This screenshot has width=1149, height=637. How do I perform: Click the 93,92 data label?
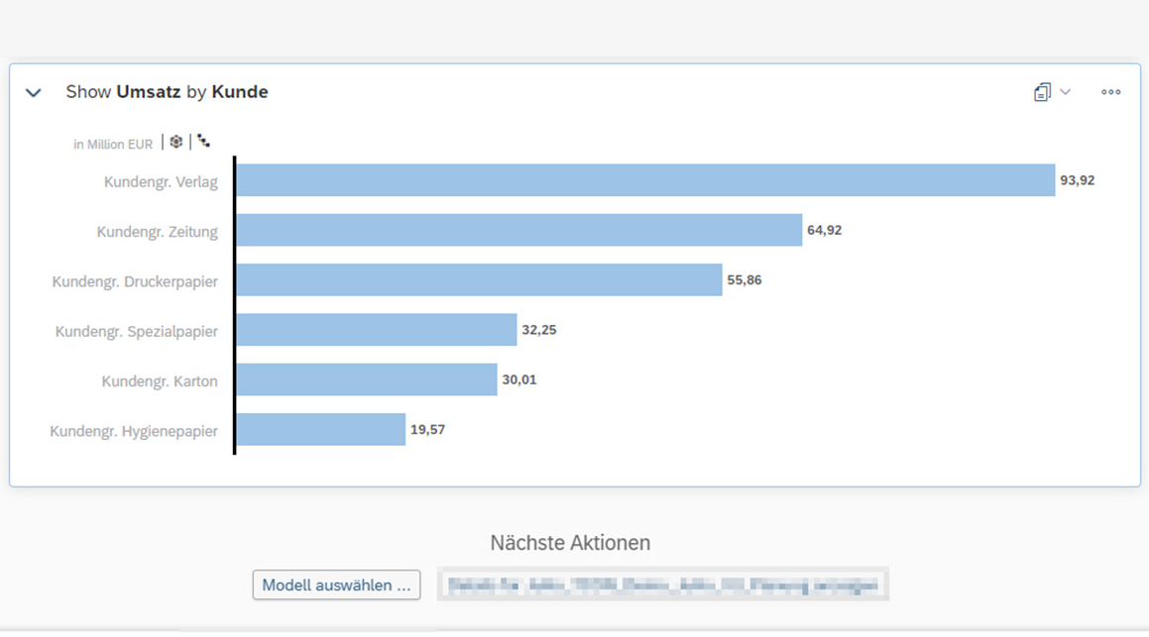click(1078, 180)
